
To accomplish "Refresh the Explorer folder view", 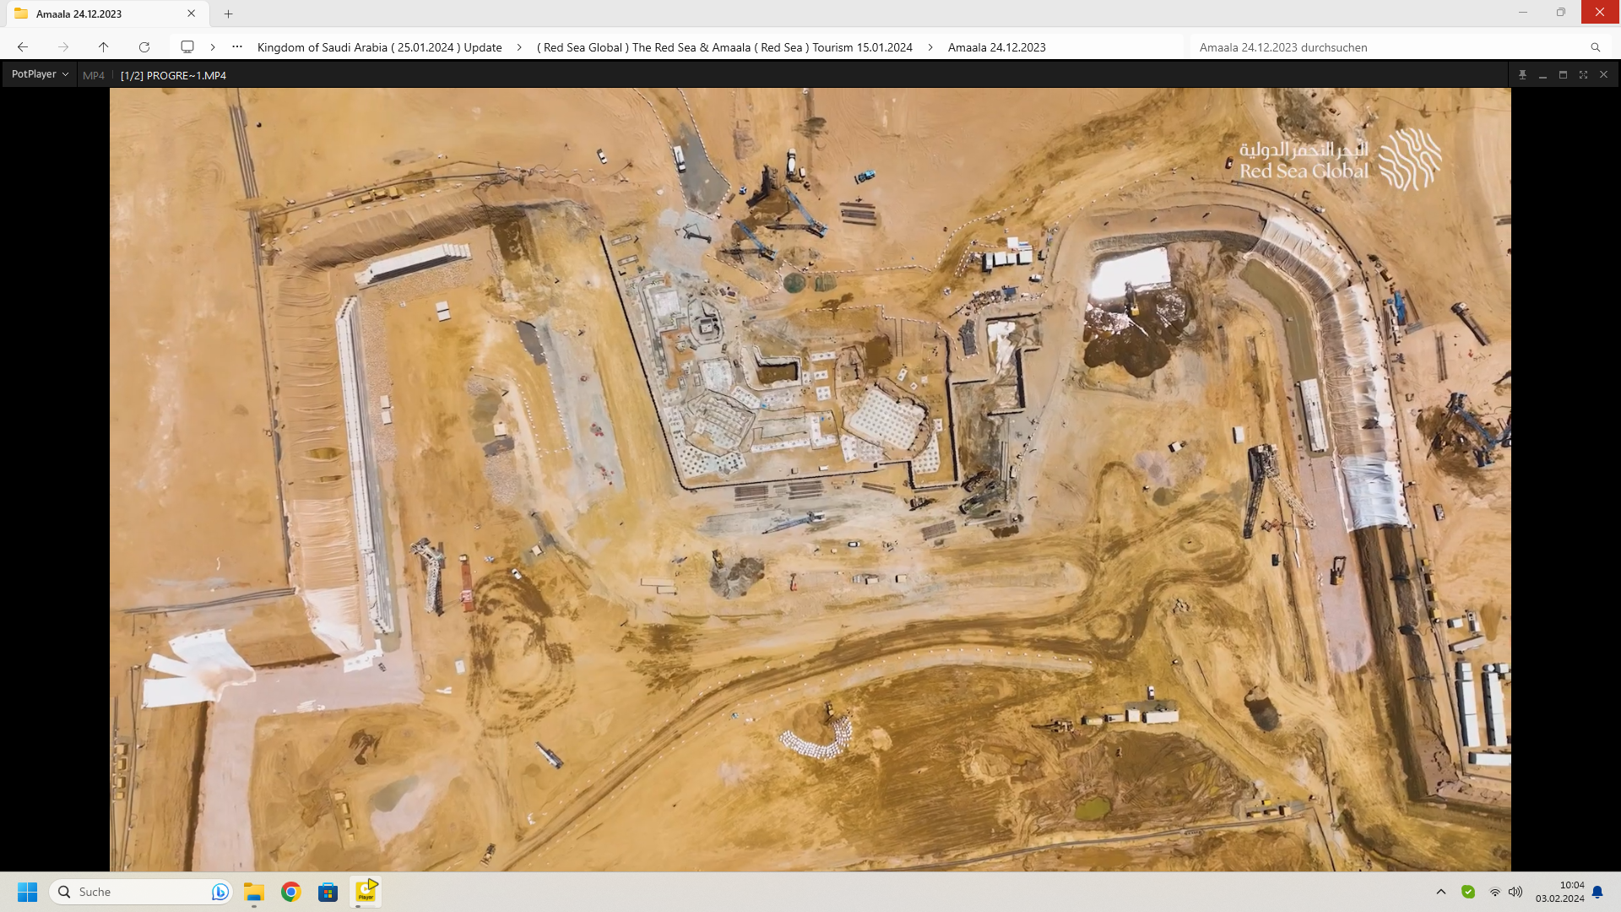I will point(144,47).
